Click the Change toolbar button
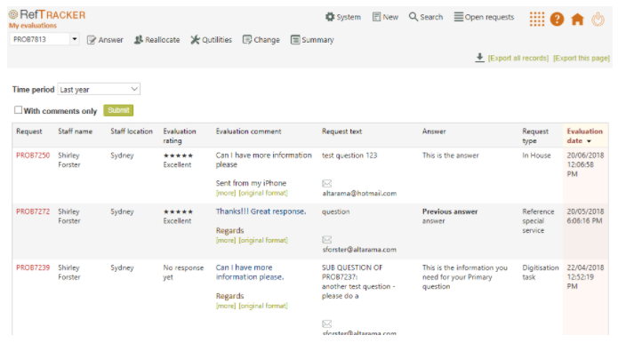 point(261,40)
